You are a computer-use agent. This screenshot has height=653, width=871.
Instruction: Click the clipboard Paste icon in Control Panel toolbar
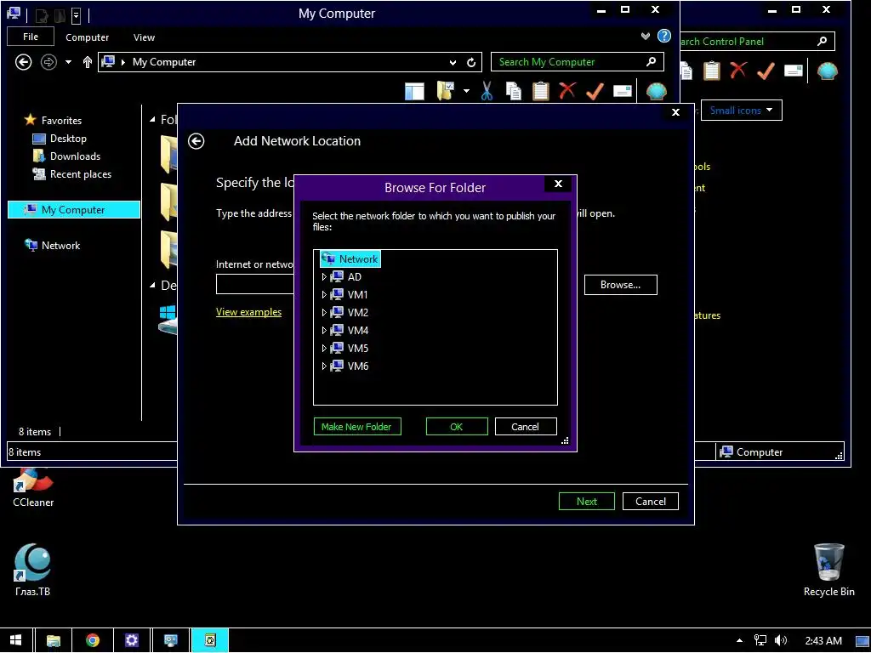coord(712,71)
